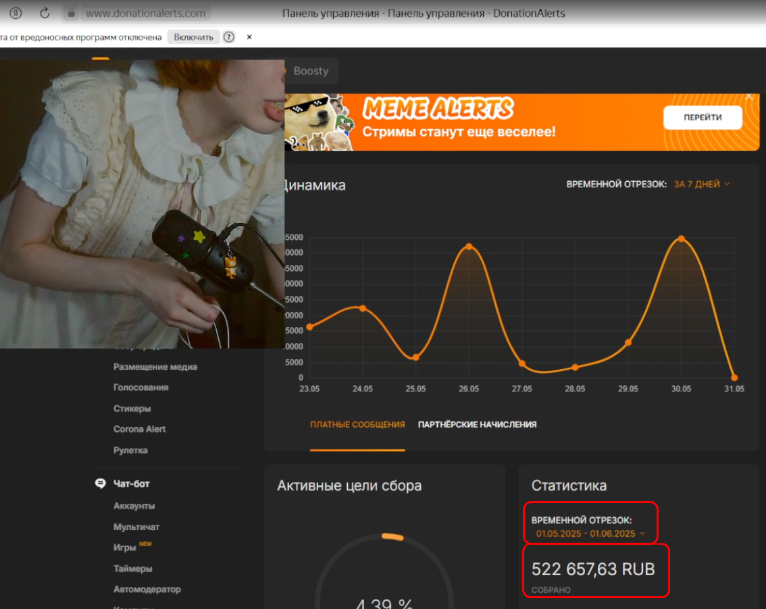The width and height of the screenshot is (766, 609).
Task: Click the ВРЕМЕННОЙ ОТРЕЗОК label above the chart
Action: click(x=617, y=185)
